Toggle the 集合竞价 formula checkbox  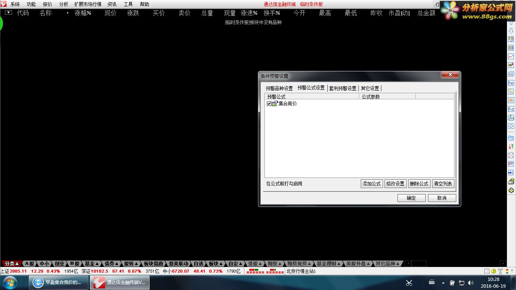pyautogui.click(x=269, y=104)
